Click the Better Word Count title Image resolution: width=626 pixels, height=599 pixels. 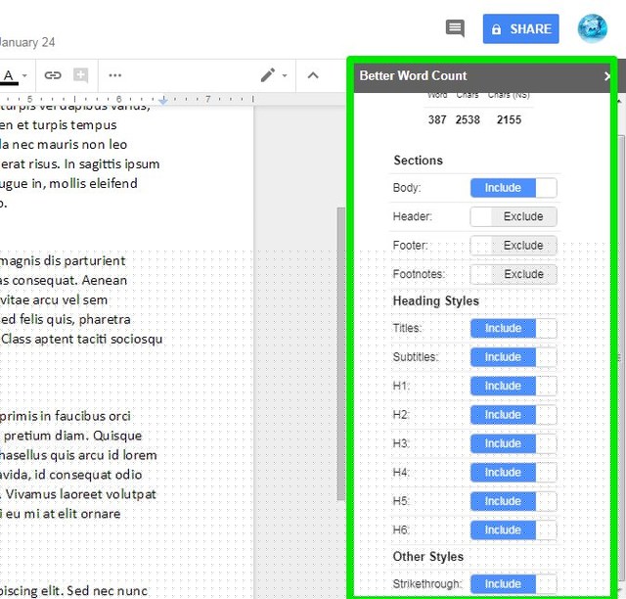[413, 76]
